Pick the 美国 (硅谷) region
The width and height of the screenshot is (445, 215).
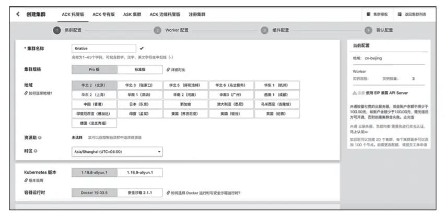pyautogui.click(x=231, y=114)
